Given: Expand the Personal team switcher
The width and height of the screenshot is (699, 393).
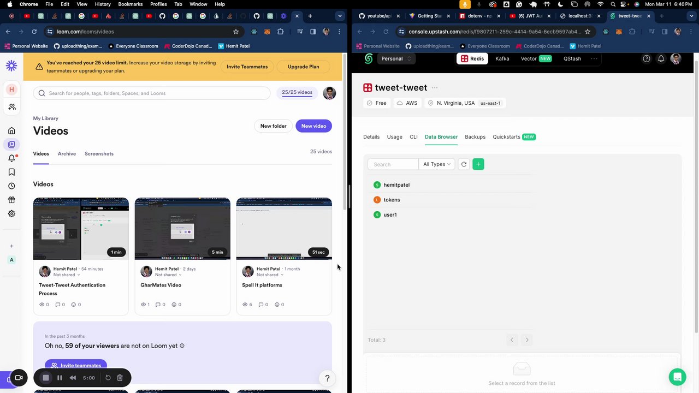Looking at the screenshot, I should point(395,58).
